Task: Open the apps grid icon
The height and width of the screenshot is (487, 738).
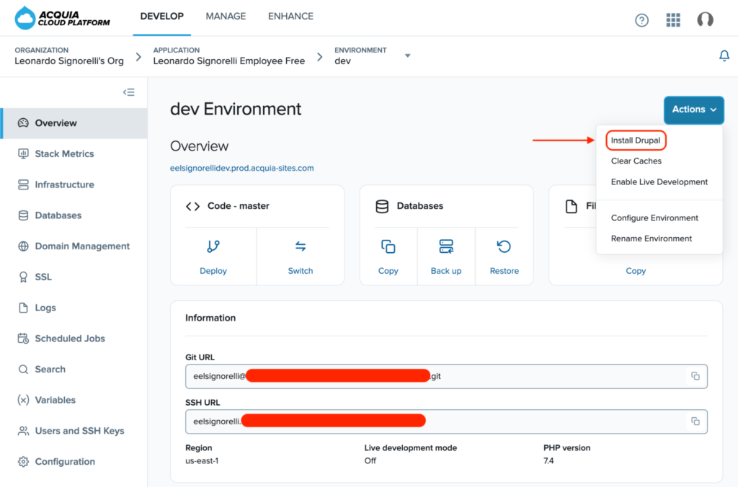Action: click(673, 19)
